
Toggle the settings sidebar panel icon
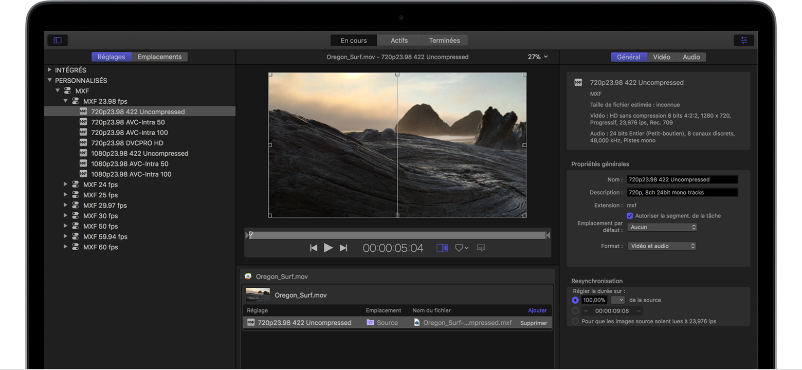[x=58, y=40]
